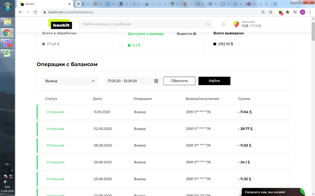
Task: Click the Вывод/получение column header
Action: coord(202,98)
